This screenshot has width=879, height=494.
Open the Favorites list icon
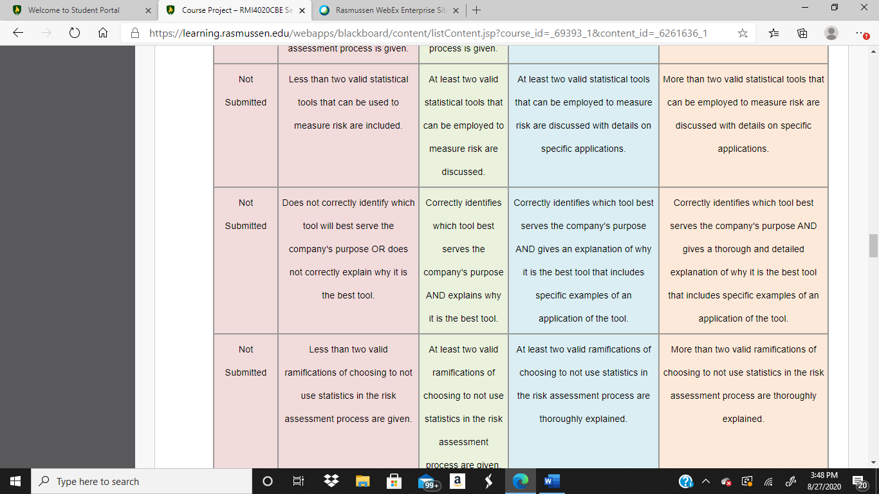coord(774,33)
